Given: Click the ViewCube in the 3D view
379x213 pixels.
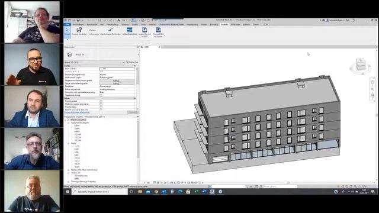Looking at the screenshot, I should 361,65.
